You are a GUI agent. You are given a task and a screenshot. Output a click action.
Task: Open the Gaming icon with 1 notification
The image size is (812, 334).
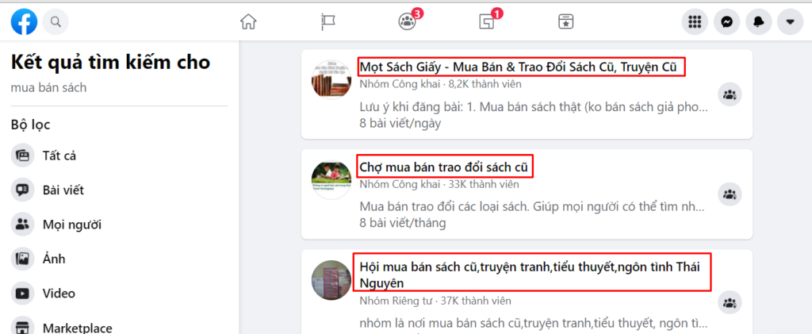click(486, 21)
